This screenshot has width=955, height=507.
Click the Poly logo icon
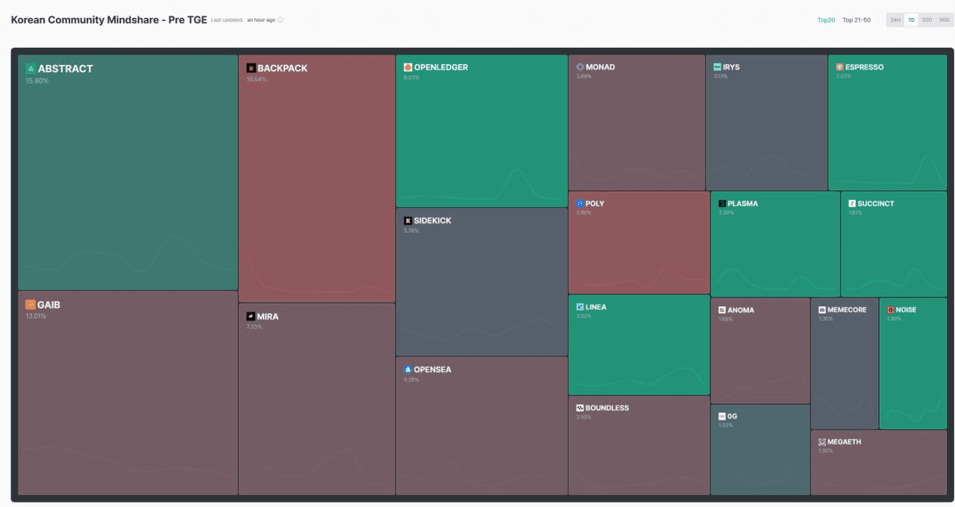click(x=580, y=204)
